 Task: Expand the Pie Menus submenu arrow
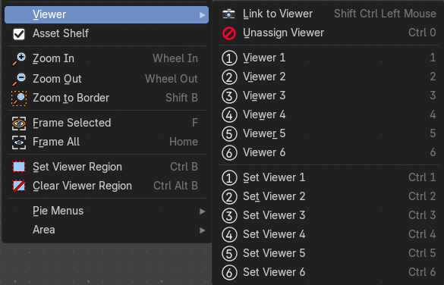pos(202,211)
